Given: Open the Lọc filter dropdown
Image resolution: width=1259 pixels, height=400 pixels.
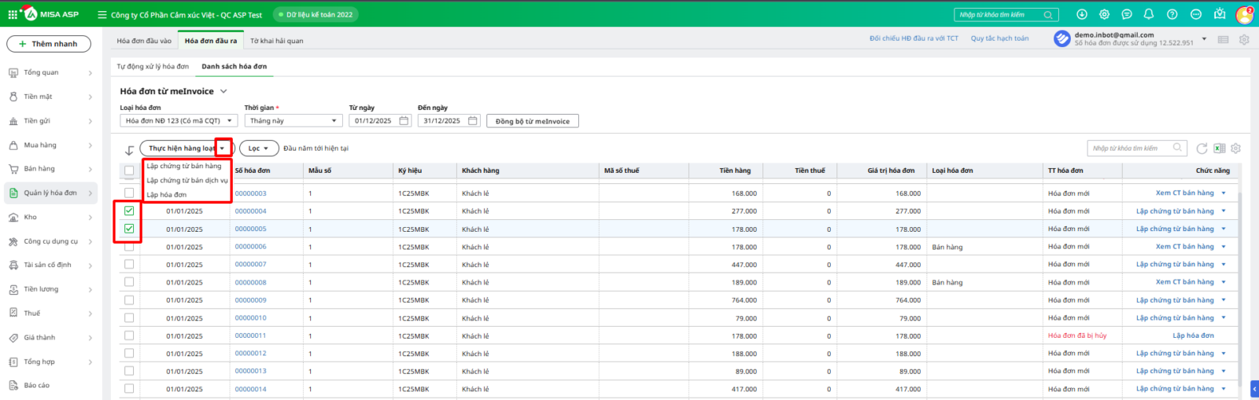Looking at the screenshot, I should [x=259, y=149].
